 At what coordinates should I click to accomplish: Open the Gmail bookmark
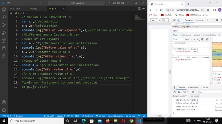[x=154, y=15]
